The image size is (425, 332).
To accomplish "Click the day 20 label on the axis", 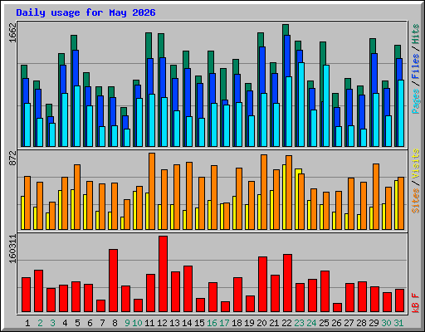I will click(x=261, y=323).
